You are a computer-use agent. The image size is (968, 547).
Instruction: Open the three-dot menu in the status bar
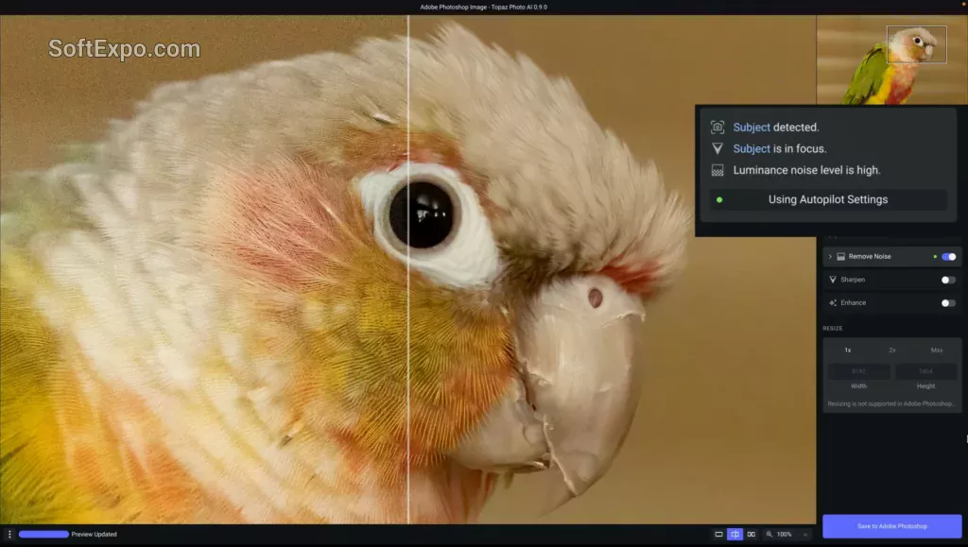[x=9, y=535]
